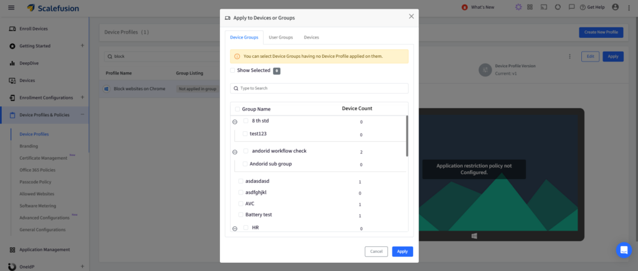Image resolution: width=638 pixels, height=271 pixels.
Task: Open the hamburger menu icon
Action: [x=11, y=7]
